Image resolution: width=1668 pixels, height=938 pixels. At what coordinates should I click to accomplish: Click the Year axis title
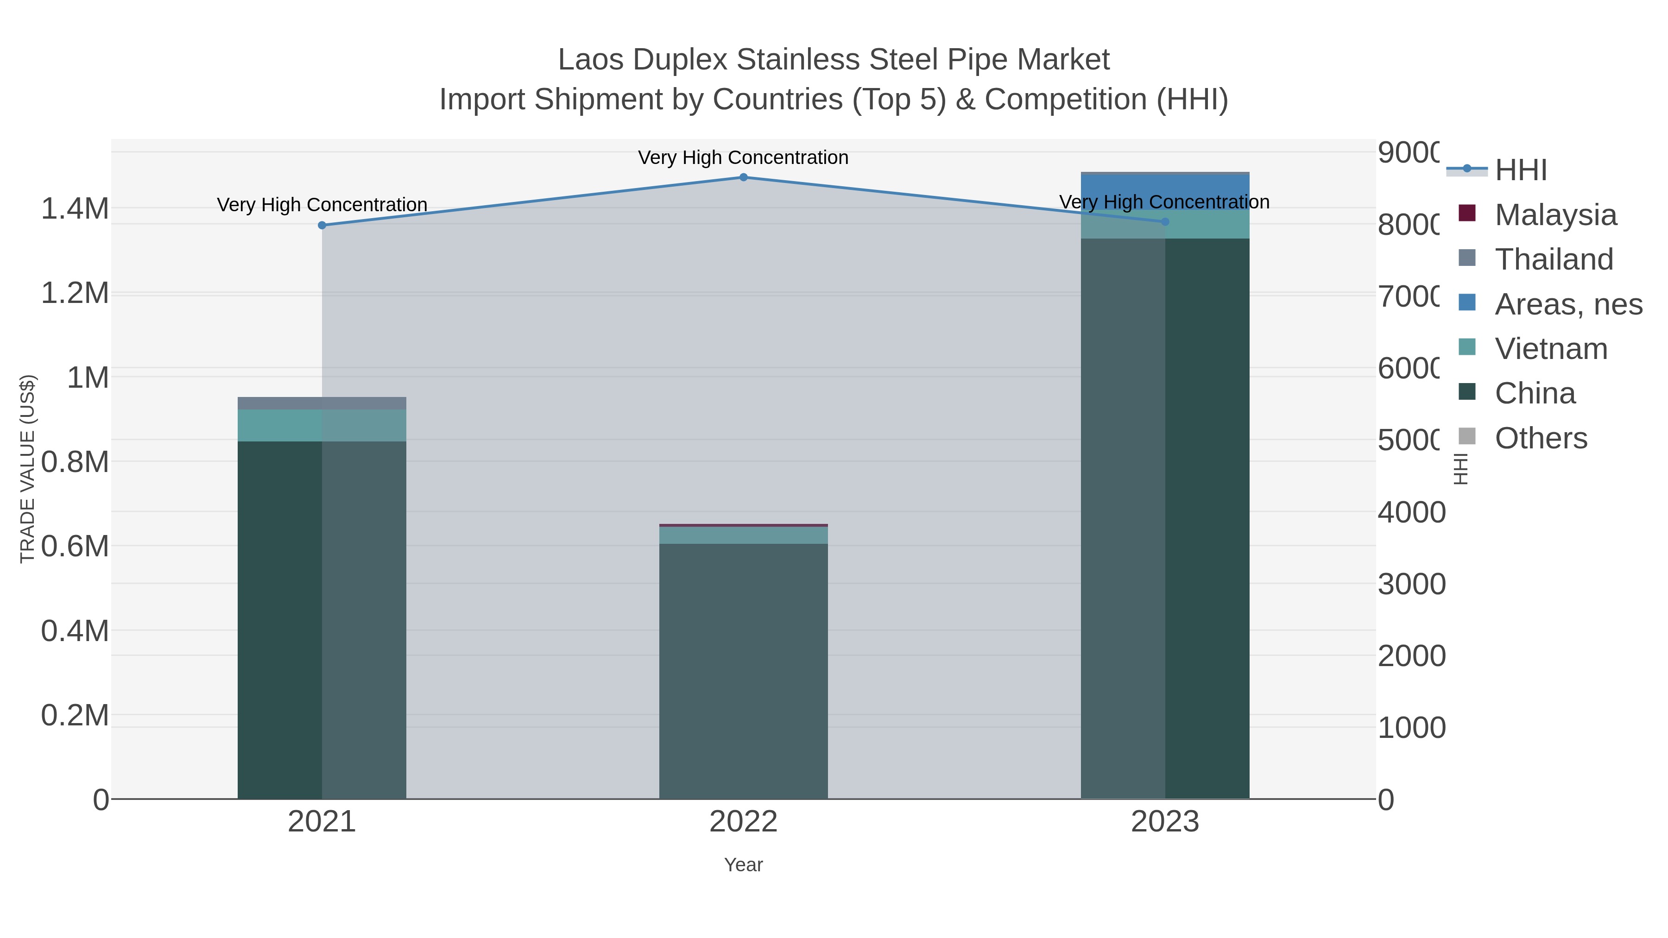point(743,865)
